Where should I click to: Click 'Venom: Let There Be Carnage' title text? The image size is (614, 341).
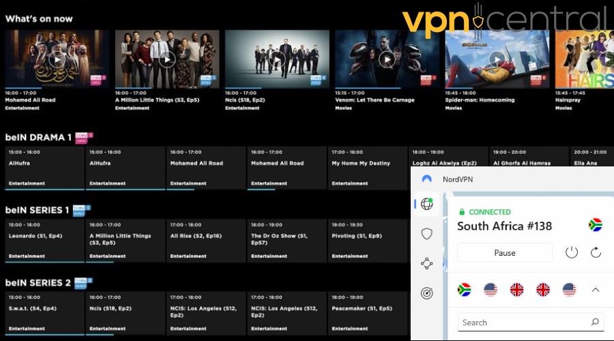tap(375, 100)
